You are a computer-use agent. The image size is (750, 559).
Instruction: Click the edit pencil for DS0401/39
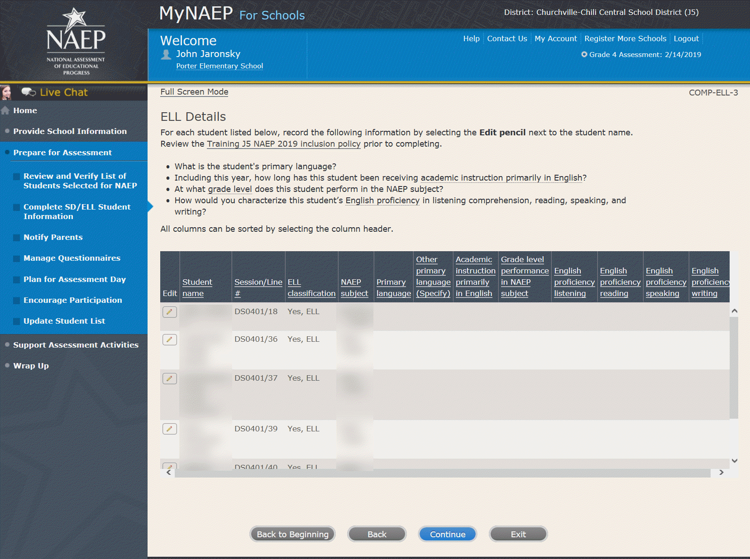point(170,429)
